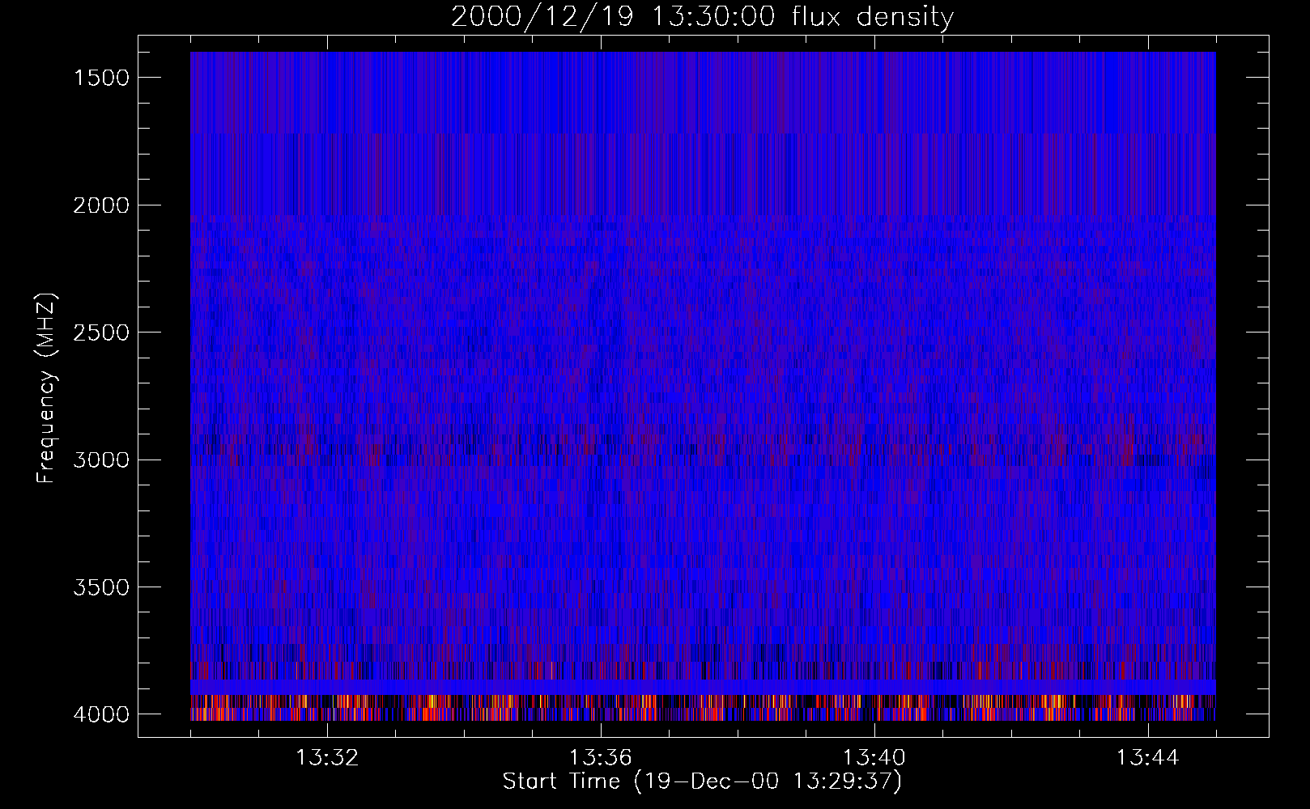The image size is (1310, 809).
Task: Click the 13:32 time tick label
Action: click(327, 758)
